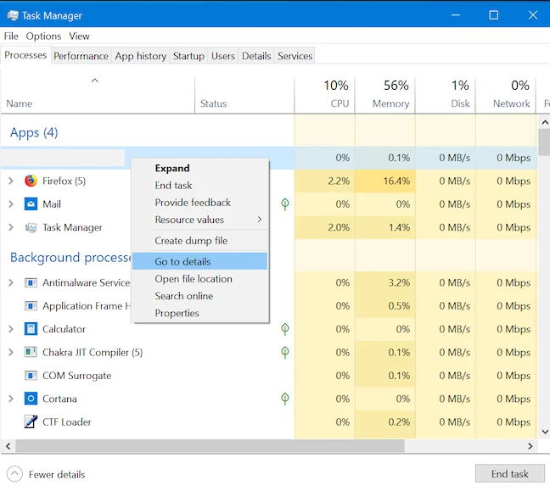Viewport: 550px width, 491px height.
Task: Expand the Mail process group
Action: pos(11,204)
